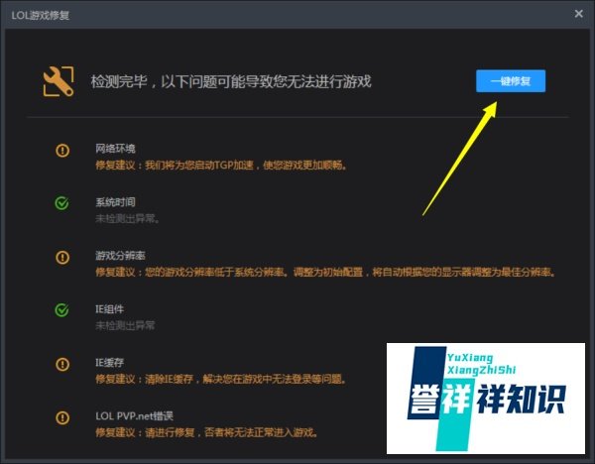Click 未检测出异常 under IE组件

(125, 325)
